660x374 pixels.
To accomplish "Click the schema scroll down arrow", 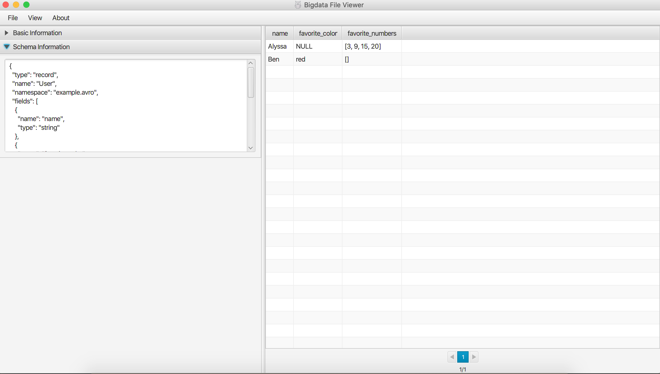I will pos(250,148).
